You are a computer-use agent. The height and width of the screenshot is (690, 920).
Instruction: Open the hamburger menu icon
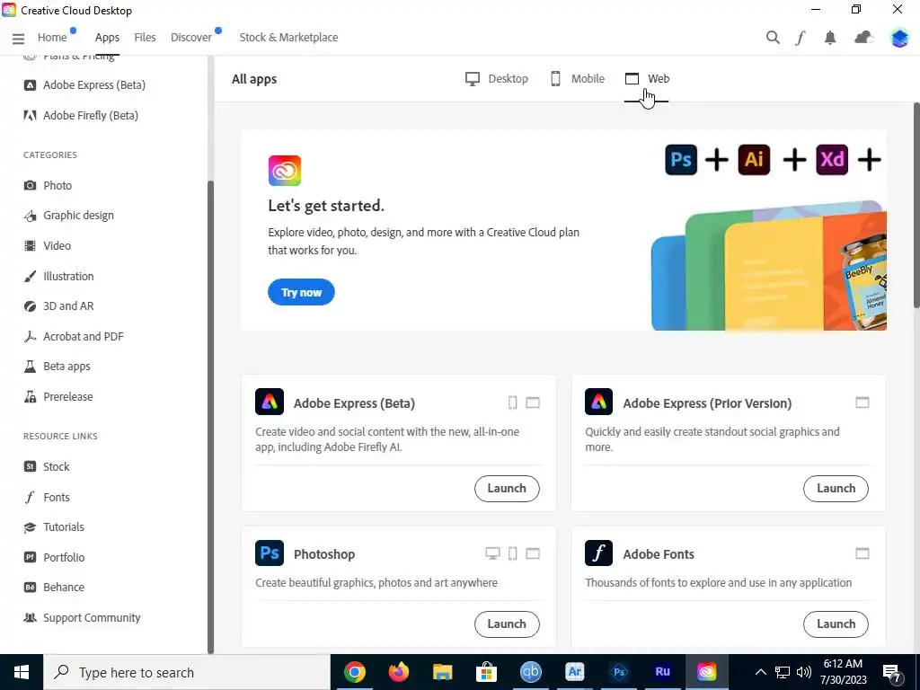(18, 38)
